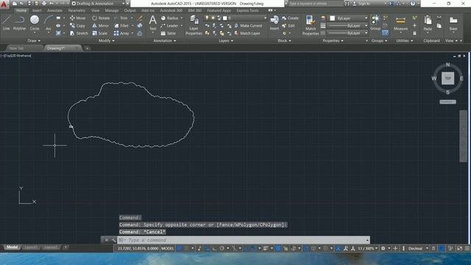Open the Decimal units dropdown
Viewport: 471px width, 265px height.
[418, 248]
